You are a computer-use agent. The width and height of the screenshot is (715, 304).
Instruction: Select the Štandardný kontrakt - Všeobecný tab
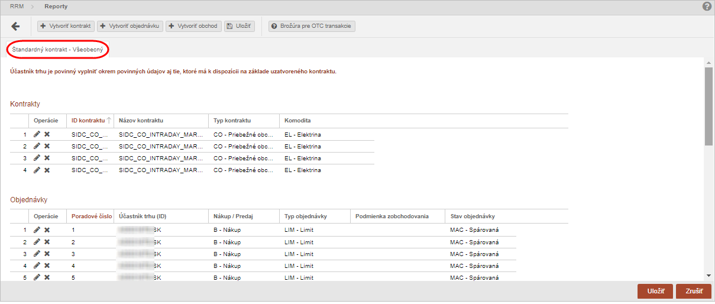point(58,50)
